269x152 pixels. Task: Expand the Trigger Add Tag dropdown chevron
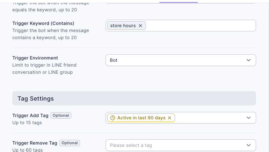tap(248, 118)
